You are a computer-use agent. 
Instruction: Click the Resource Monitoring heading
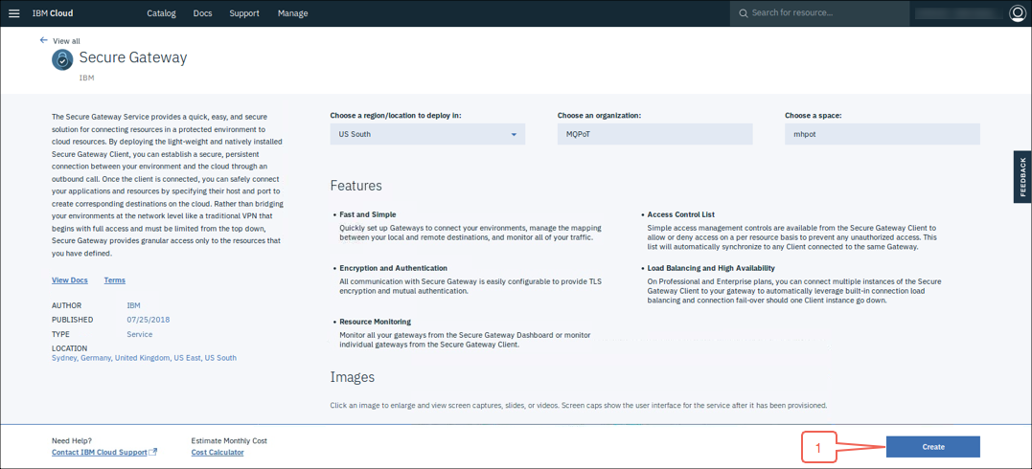click(x=376, y=322)
